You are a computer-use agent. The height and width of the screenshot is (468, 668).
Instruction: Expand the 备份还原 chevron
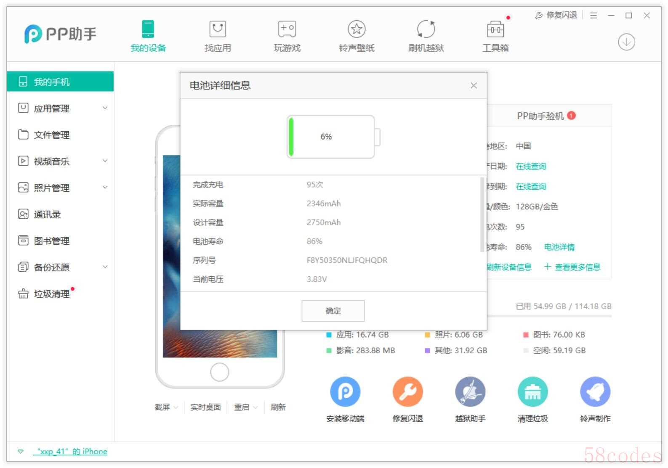pos(105,267)
